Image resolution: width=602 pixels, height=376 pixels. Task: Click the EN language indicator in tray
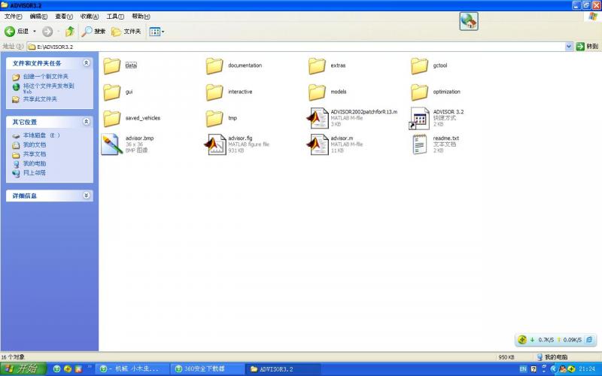(523, 369)
